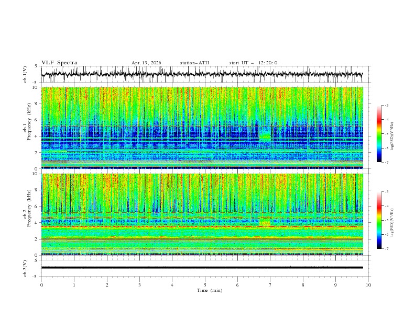Click the ch.1 frequency axis "10" tick
This screenshot has height=320, width=415.
[36, 87]
